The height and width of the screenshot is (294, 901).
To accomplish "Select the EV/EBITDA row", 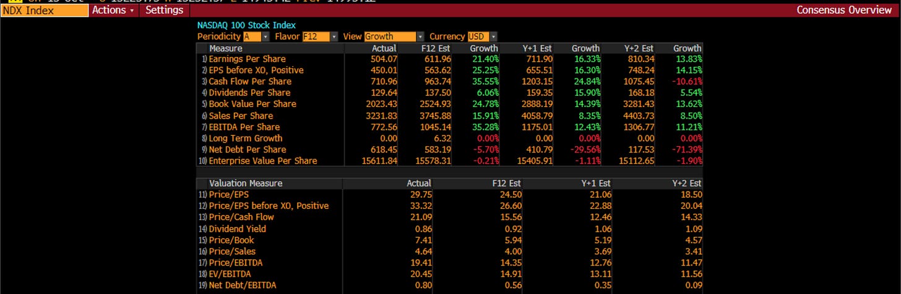I will pos(449,274).
